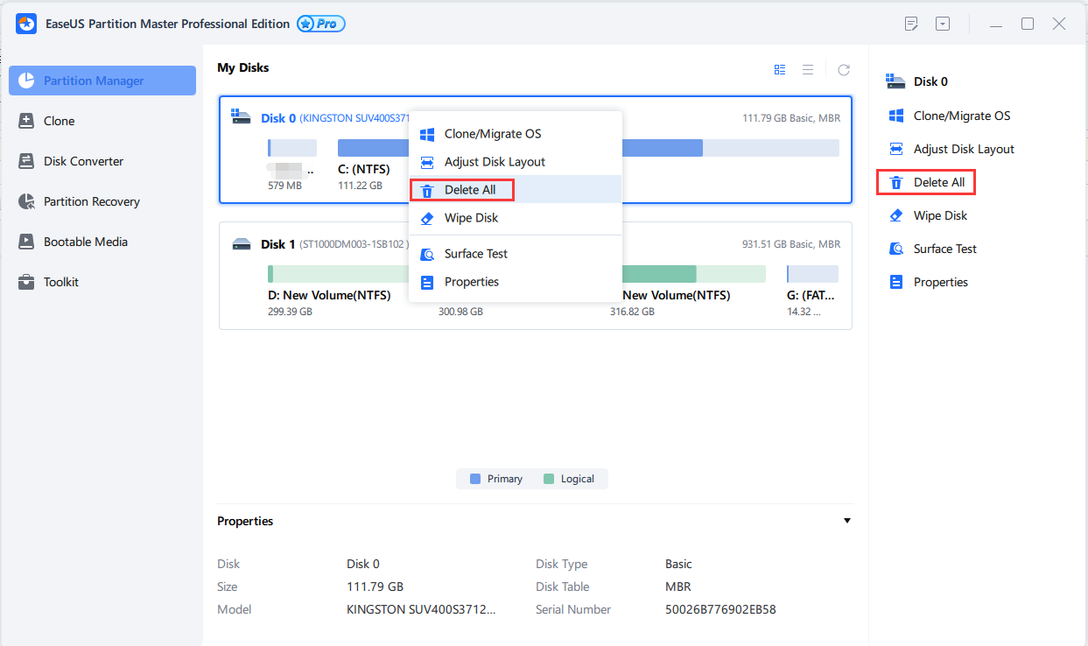Open the title bar dropdown menu icon

click(943, 24)
